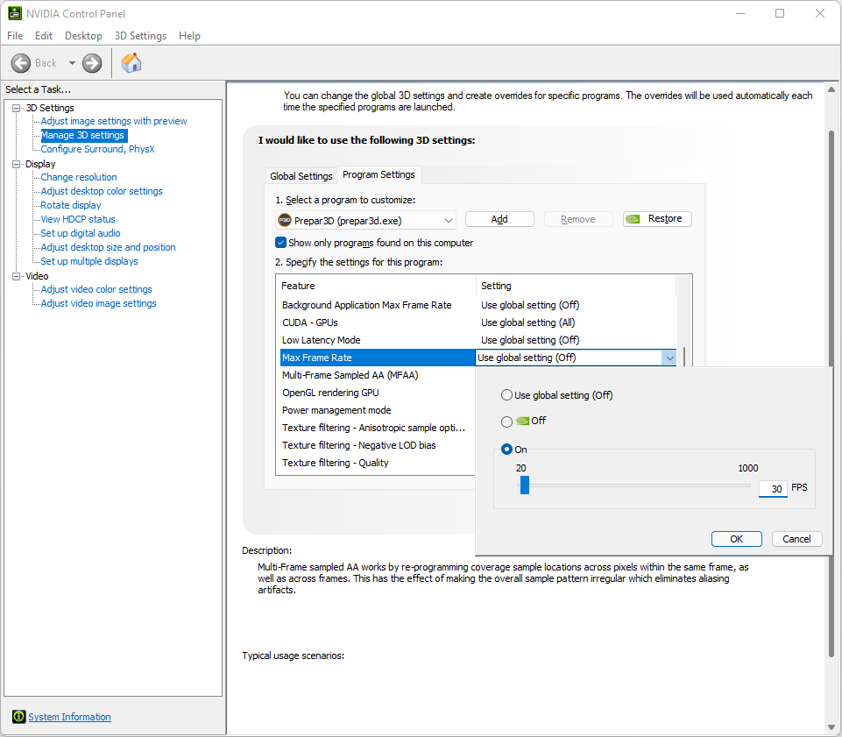Open Set up digital audio
Screen dimensions: 842x737
pos(81,232)
